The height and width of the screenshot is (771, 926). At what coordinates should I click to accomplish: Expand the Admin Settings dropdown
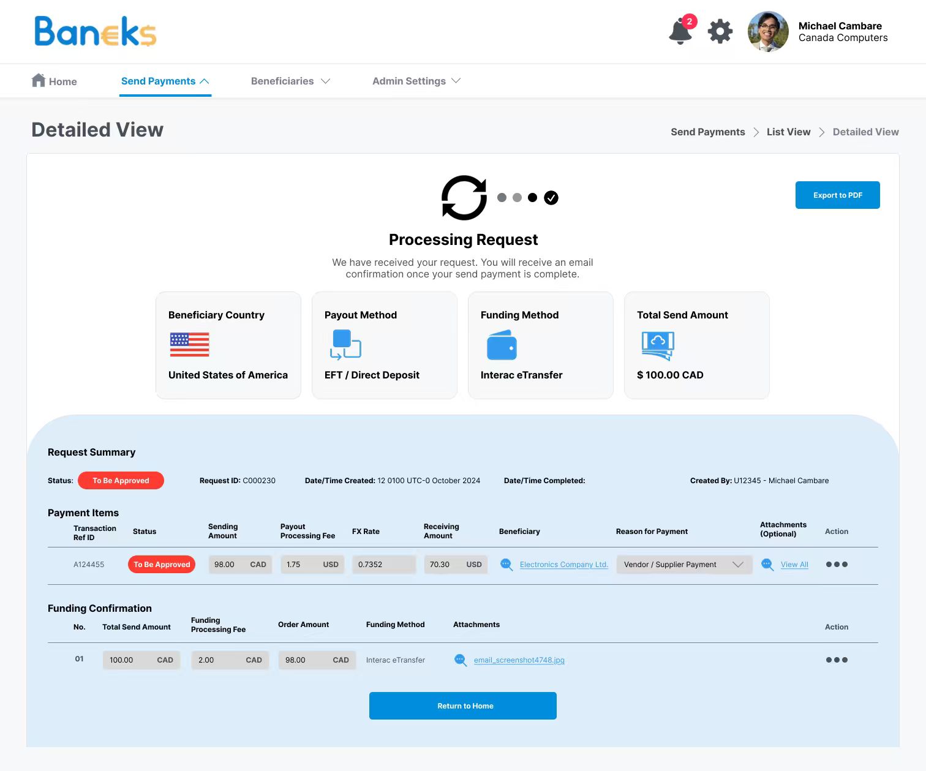click(x=416, y=81)
